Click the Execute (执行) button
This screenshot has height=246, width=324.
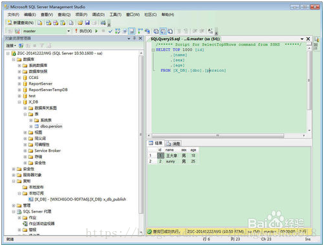pos(84,31)
